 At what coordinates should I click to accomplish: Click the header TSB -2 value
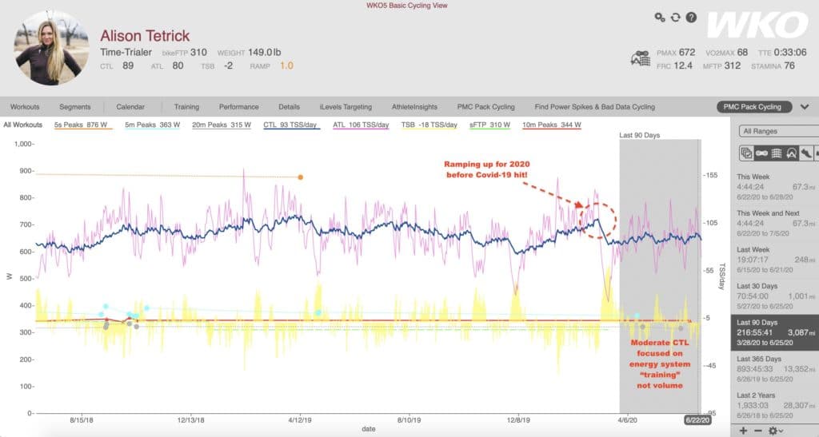point(228,66)
